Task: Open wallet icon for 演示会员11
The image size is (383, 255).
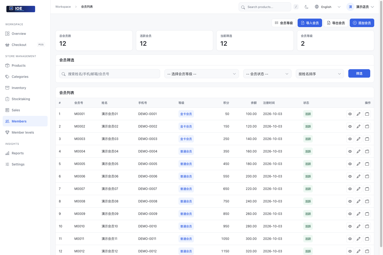Action: tap(367, 239)
